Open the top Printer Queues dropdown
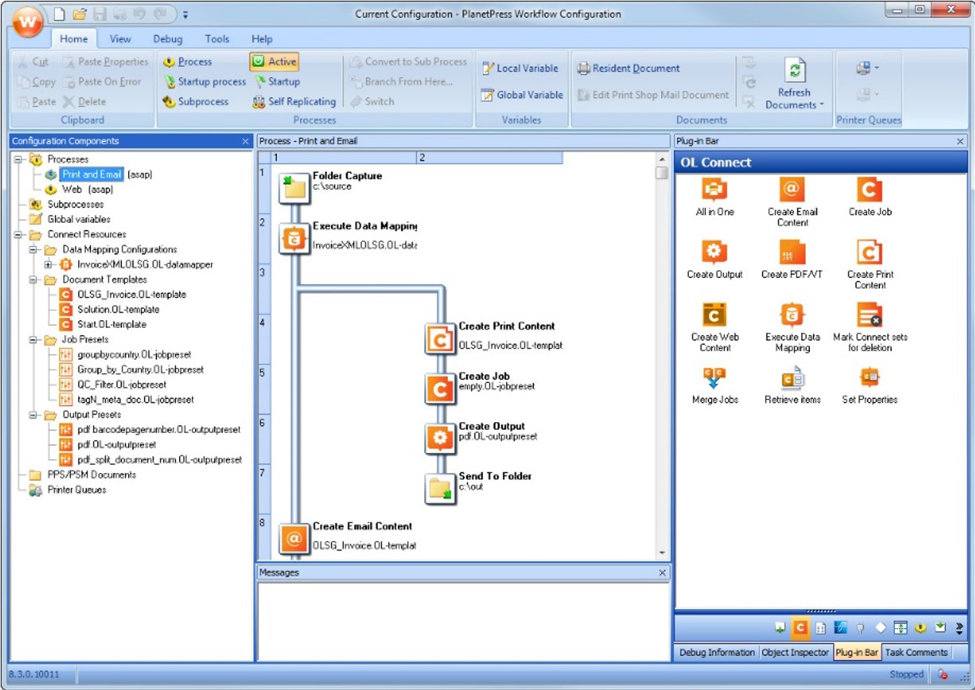This screenshot has width=975, height=690. pos(868,68)
